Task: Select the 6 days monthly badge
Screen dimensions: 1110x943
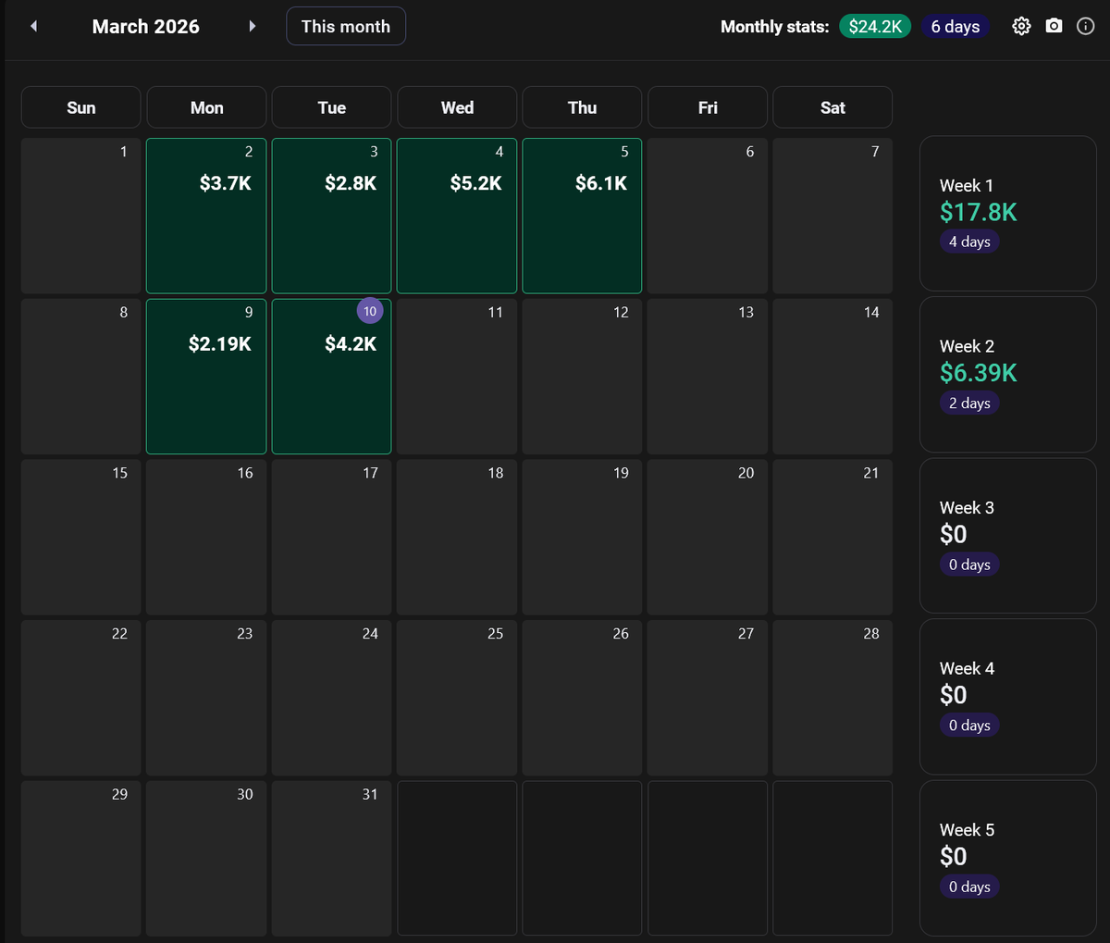Action: (955, 26)
